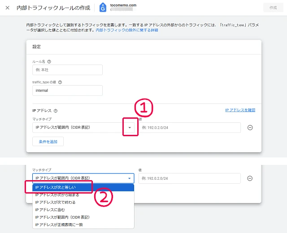Click the tocomemo.com property name
Image resolution: width=287 pixels, height=233 pixels.
click(123, 5)
